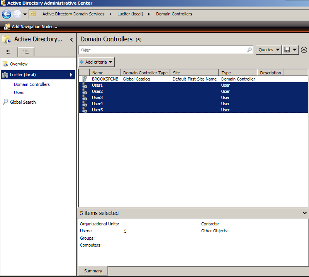Viewport: 309px width, 277px height.
Task: Collapse the 5 items selected preview pane
Action: point(305,213)
